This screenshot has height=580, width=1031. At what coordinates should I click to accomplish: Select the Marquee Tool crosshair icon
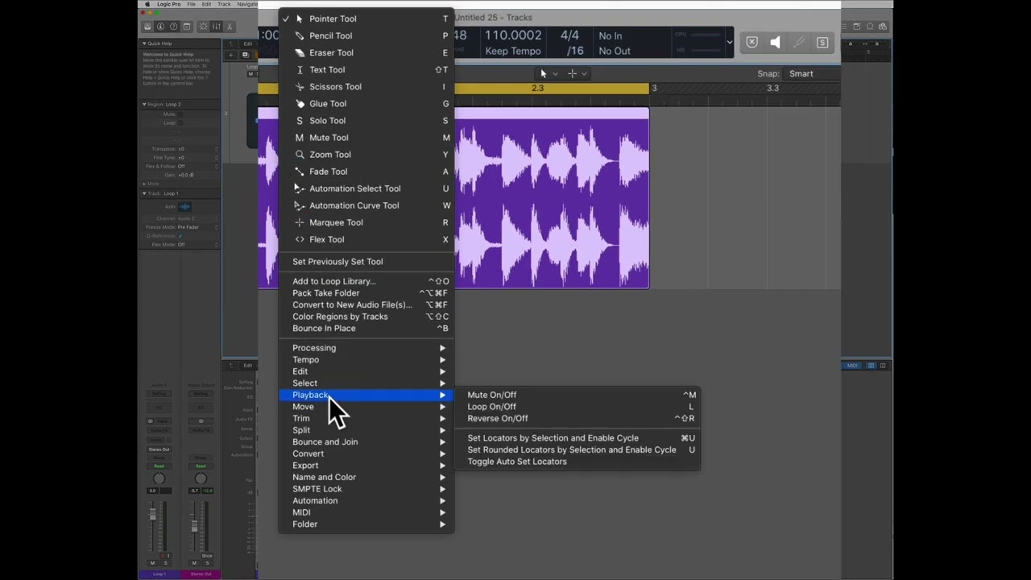point(300,222)
